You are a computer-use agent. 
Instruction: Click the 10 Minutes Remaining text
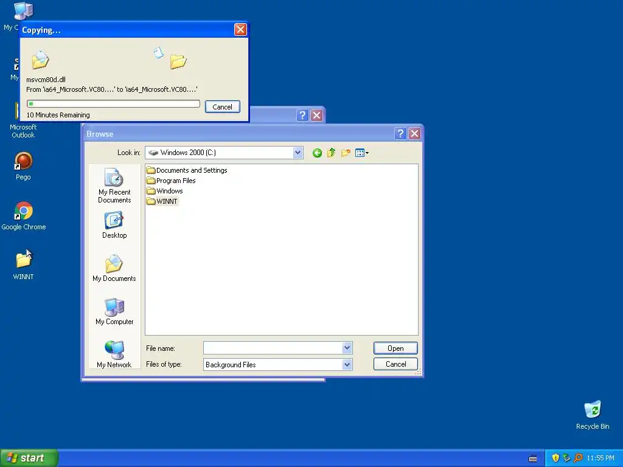[x=58, y=115]
